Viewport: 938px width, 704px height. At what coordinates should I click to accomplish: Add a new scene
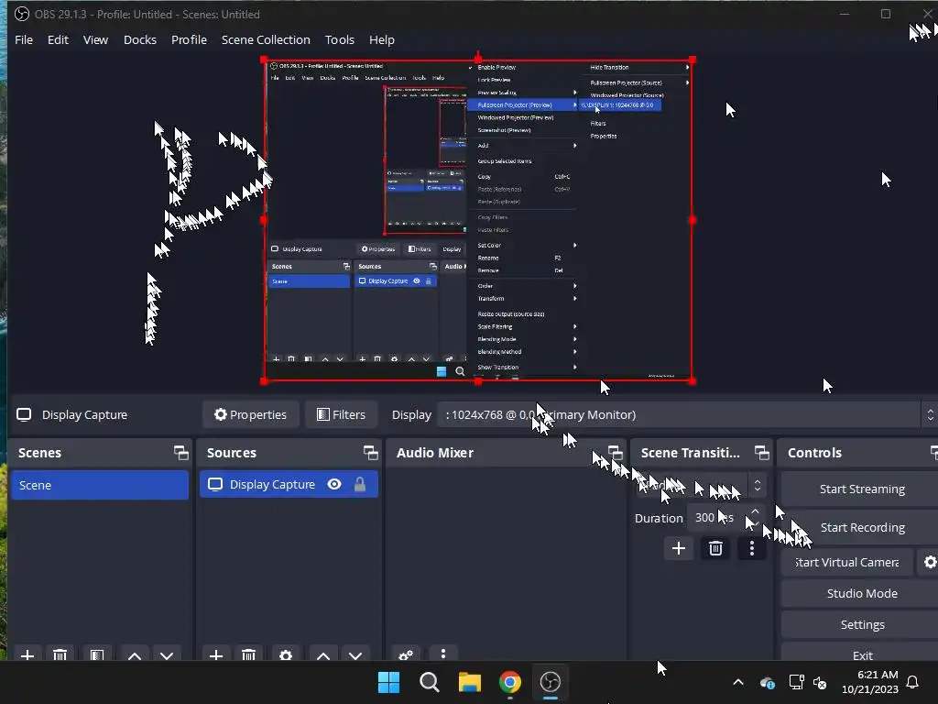27,654
